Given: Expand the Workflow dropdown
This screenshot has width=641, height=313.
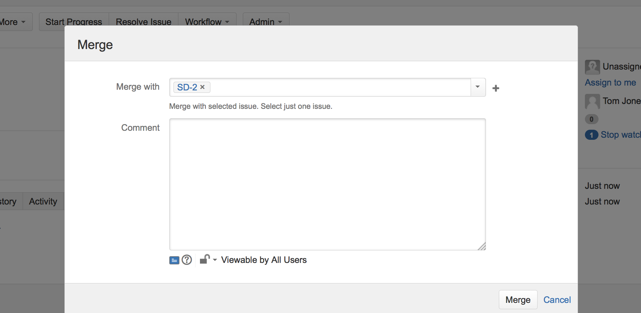Looking at the screenshot, I should pos(207,22).
